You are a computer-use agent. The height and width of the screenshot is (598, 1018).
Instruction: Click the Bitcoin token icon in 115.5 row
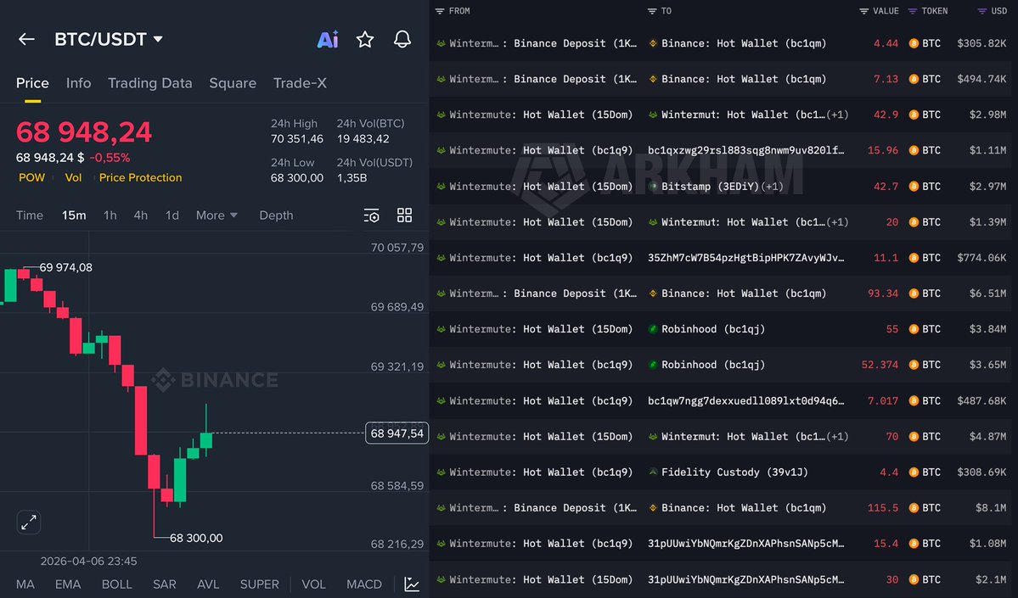pos(914,508)
